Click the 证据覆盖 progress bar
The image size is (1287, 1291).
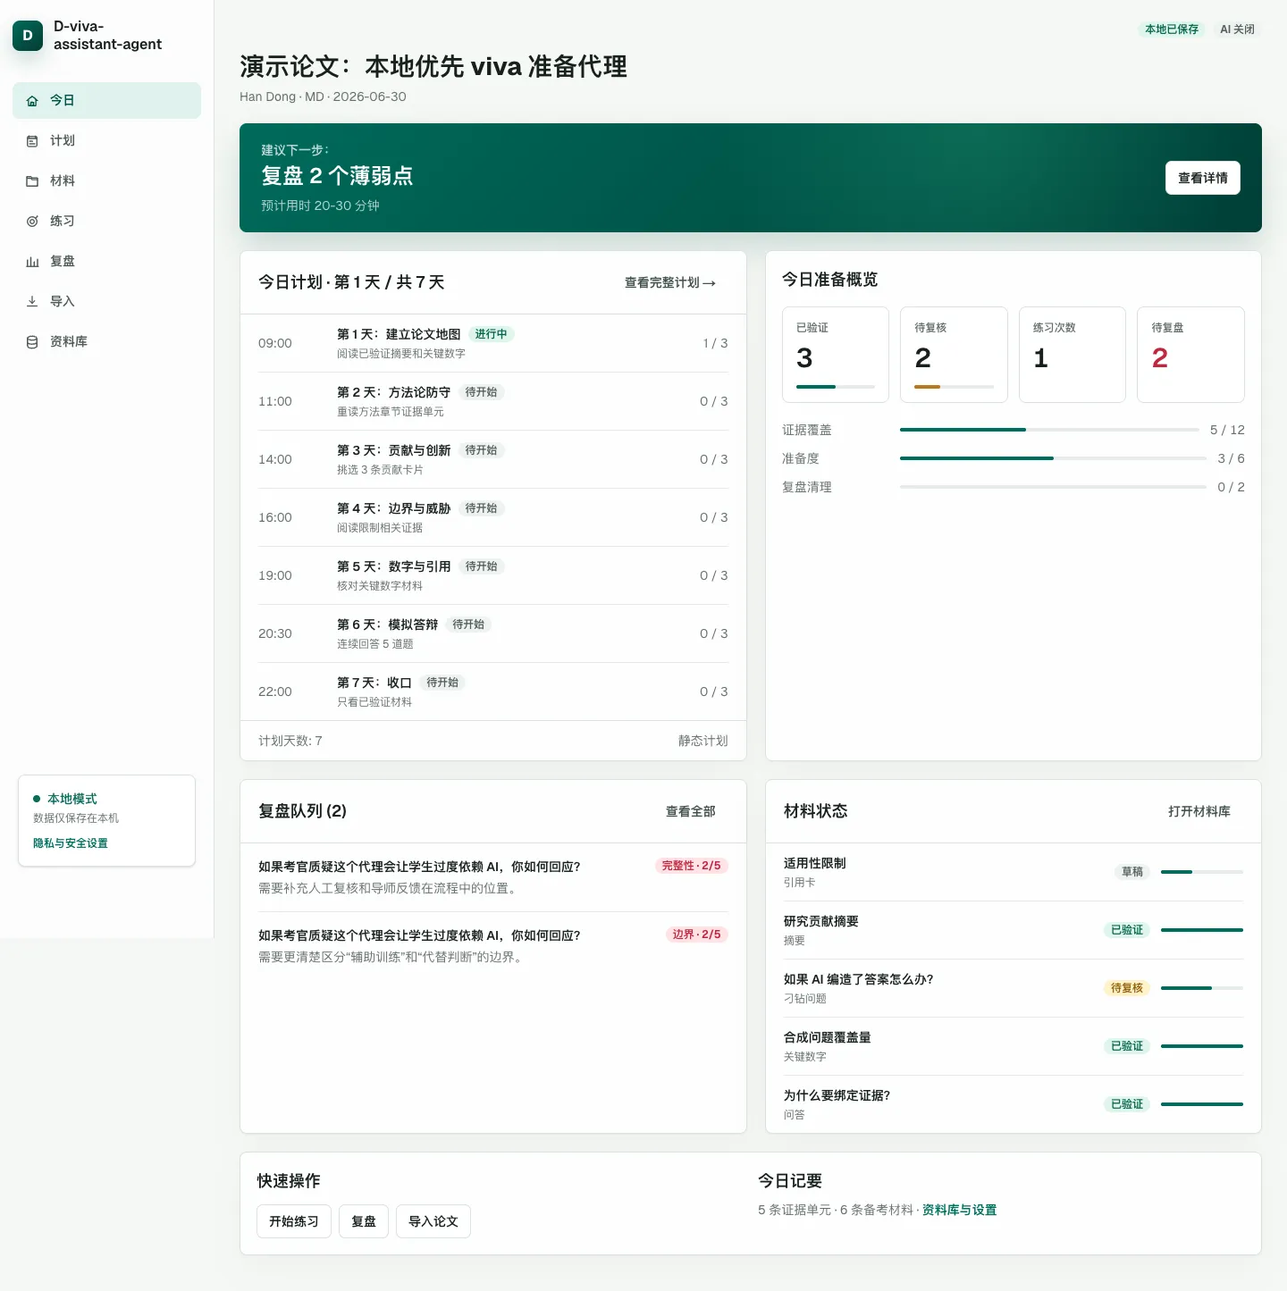(x=1049, y=430)
